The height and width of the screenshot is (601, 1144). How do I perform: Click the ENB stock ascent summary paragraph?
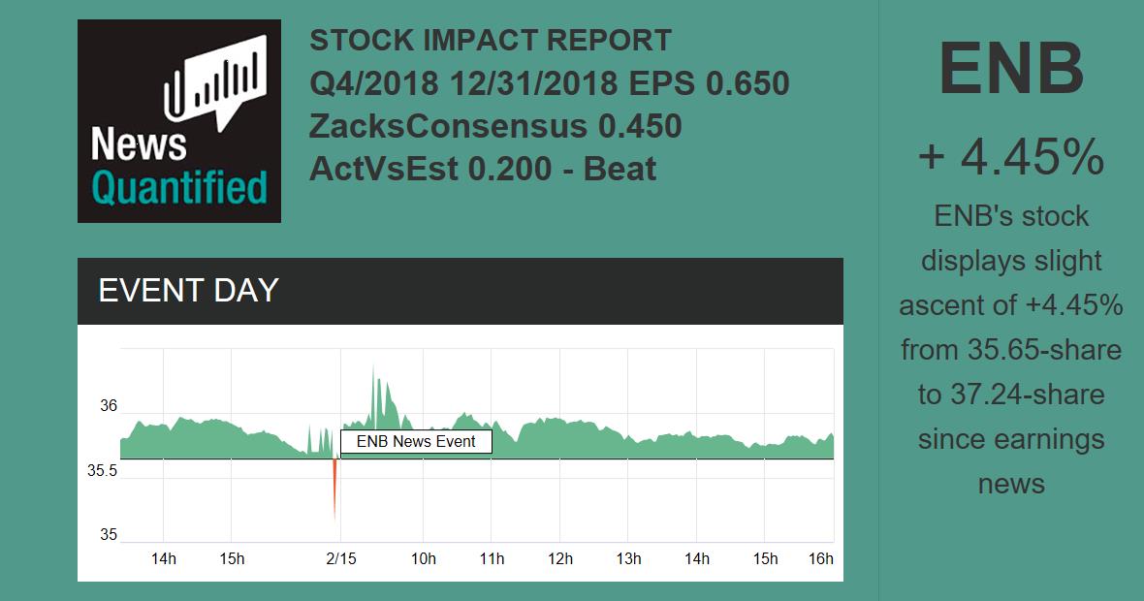click(1011, 349)
